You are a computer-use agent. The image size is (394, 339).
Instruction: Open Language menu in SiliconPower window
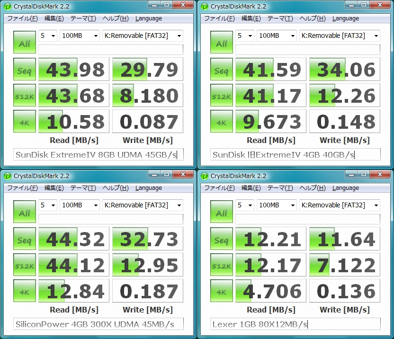click(x=149, y=188)
